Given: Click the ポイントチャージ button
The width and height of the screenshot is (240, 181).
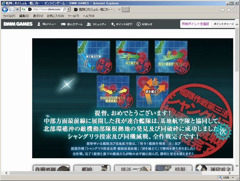Looking at the screenshot, I should pos(223,24).
